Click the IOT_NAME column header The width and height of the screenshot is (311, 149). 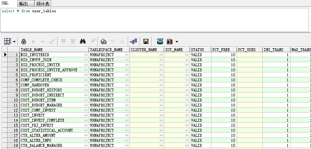point(177,50)
